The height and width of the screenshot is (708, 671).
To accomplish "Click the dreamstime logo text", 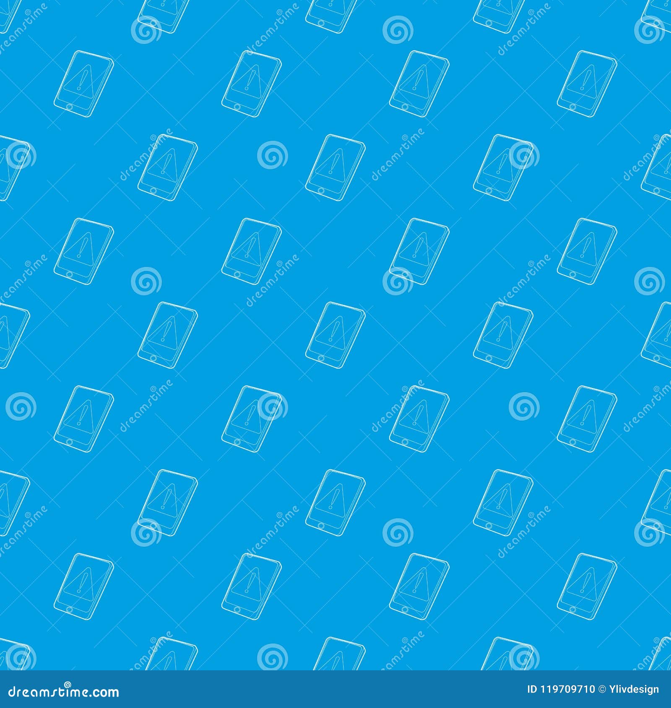I will (x=63, y=691).
